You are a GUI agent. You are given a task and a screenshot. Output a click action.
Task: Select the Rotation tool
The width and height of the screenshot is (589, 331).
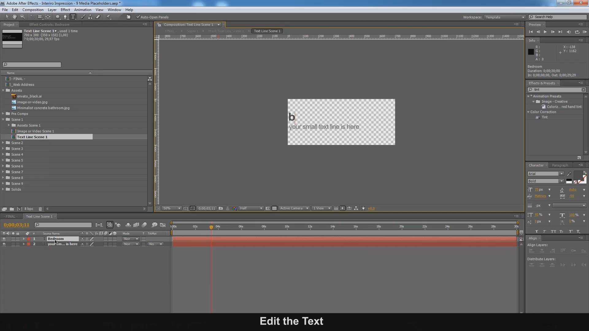click(x=32, y=17)
